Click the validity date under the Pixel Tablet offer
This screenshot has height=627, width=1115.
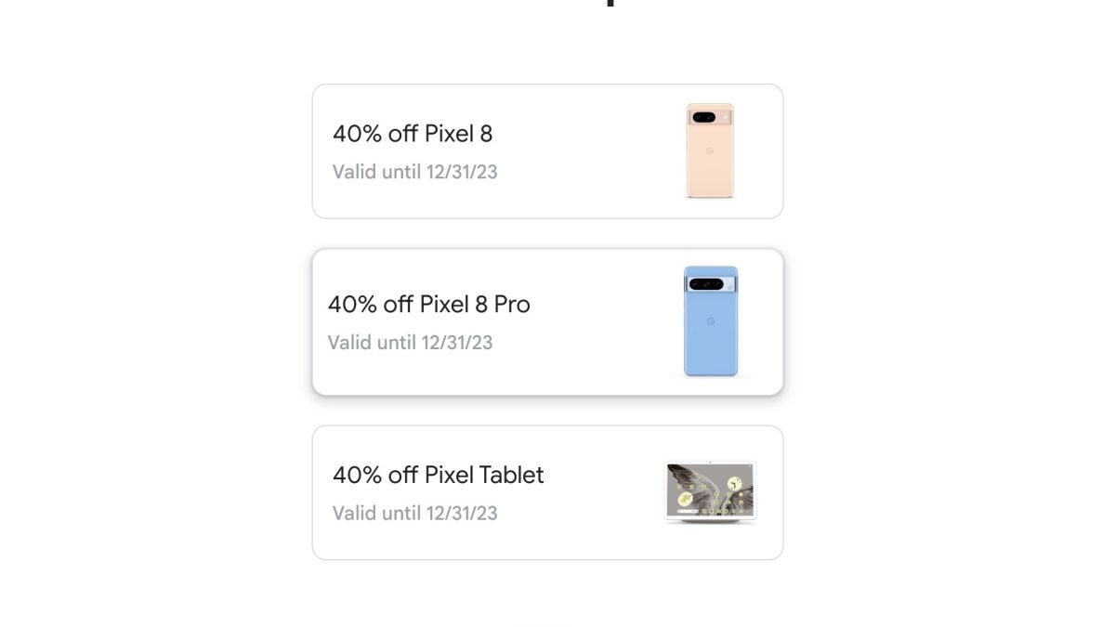tap(414, 513)
